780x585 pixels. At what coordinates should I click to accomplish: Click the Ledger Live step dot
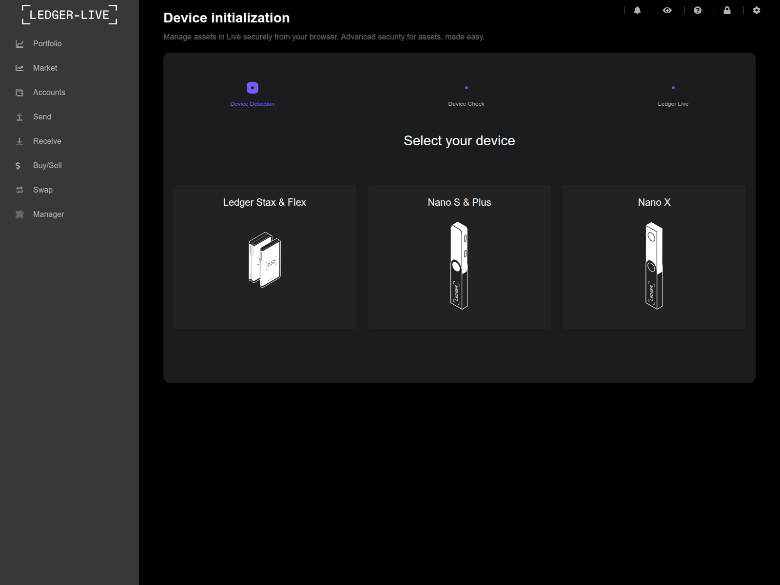point(673,88)
